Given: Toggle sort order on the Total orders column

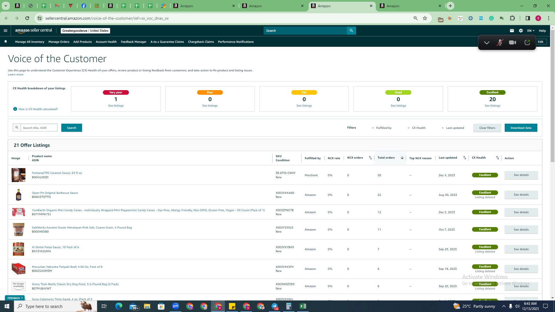Looking at the screenshot, I should tap(402, 158).
